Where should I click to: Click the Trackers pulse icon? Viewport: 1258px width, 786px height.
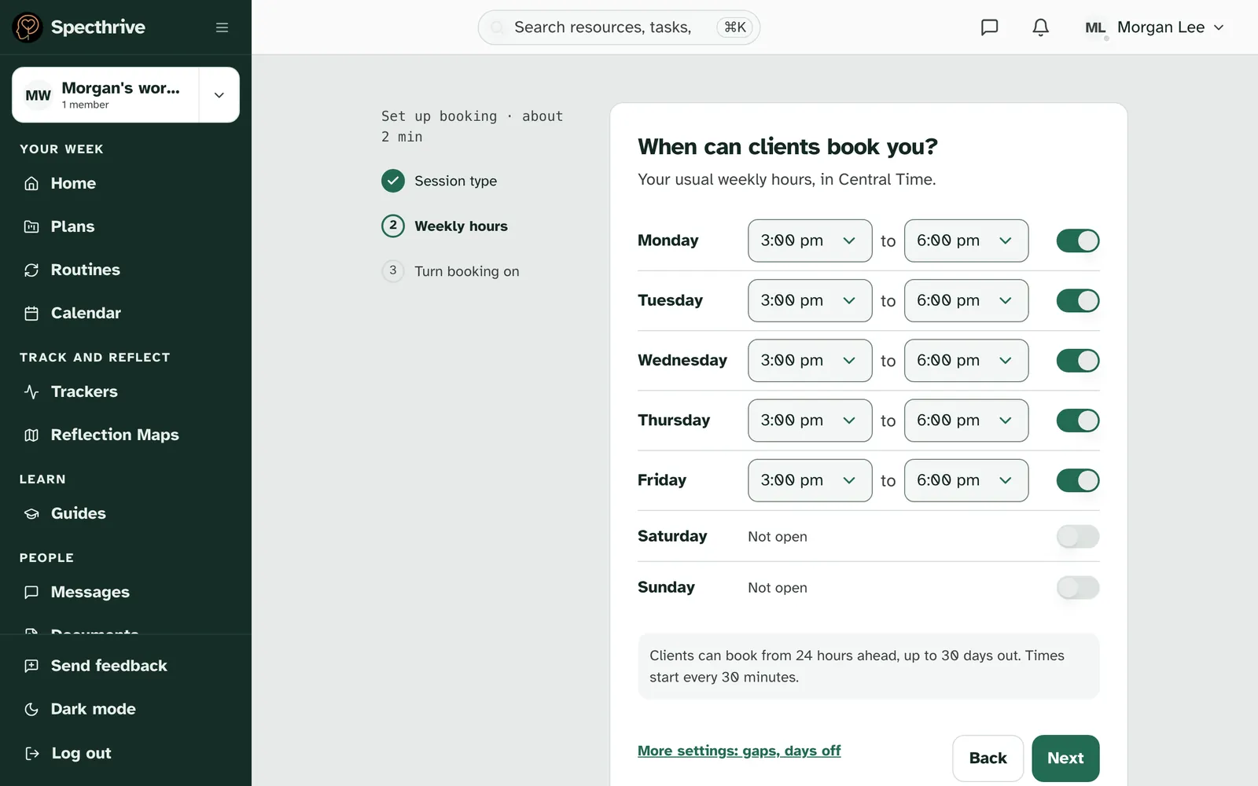(31, 391)
